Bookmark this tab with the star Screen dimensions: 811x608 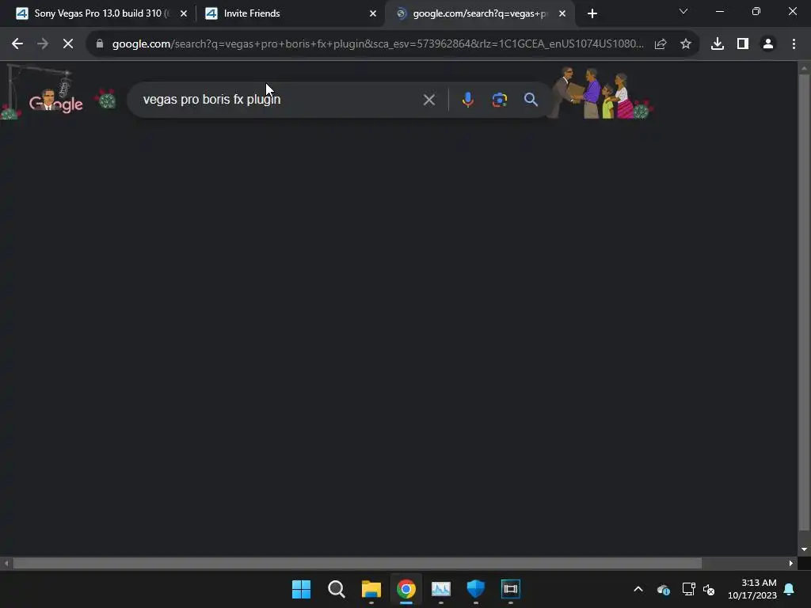[x=686, y=44]
